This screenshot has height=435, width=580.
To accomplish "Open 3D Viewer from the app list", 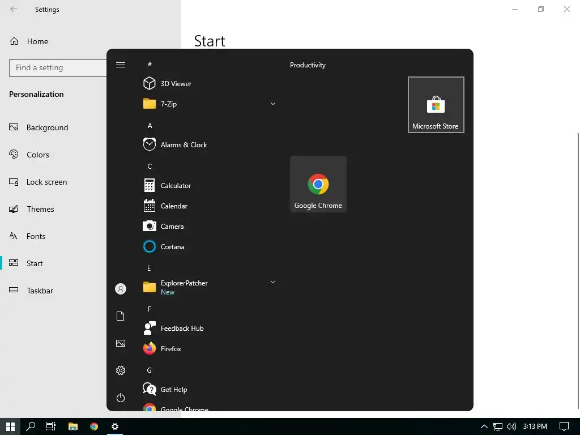I will (210, 84).
